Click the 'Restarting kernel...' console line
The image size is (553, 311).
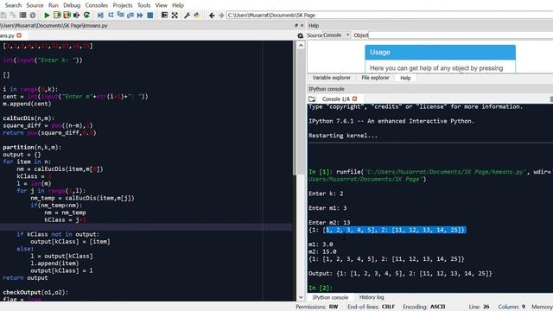tap(343, 136)
